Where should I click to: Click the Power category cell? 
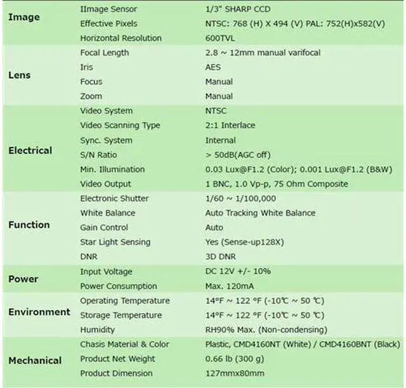coord(23,279)
